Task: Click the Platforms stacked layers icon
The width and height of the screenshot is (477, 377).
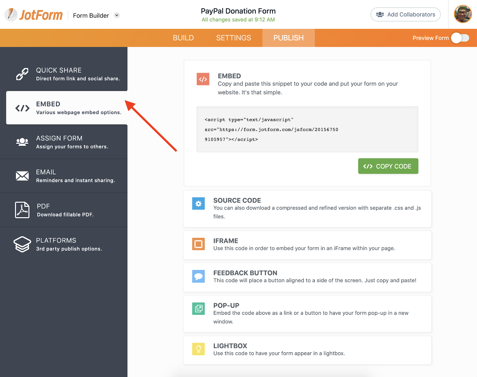Action: tap(22, 244)
